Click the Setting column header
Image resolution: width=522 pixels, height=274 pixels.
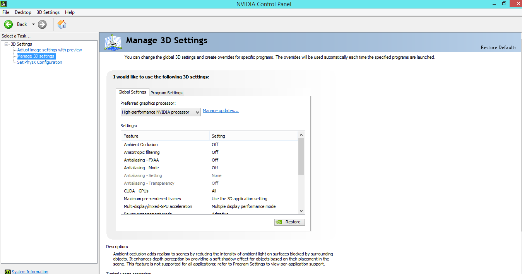[254, 136]
